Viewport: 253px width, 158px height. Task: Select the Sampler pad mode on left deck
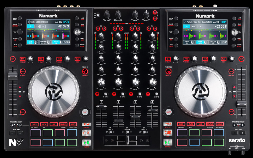pyautogui.click(x=63, y=124)
